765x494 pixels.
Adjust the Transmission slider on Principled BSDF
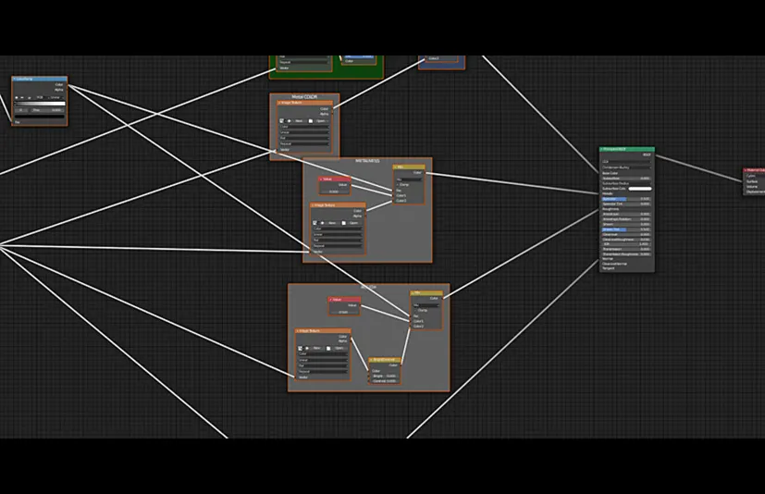coord(626,249)
